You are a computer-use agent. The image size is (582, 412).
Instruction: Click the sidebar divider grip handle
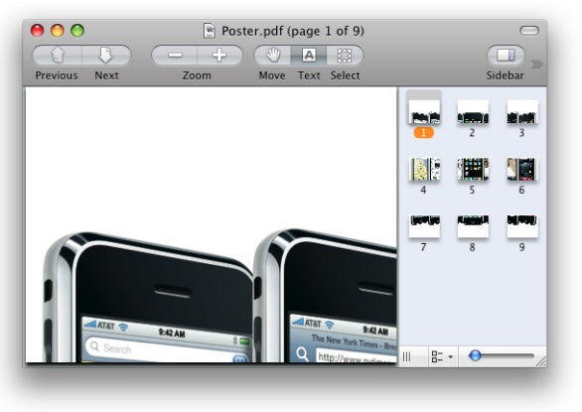[407, 357]
